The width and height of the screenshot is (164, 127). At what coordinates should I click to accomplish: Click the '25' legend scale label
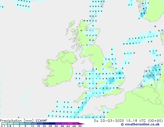click(50, 126)
